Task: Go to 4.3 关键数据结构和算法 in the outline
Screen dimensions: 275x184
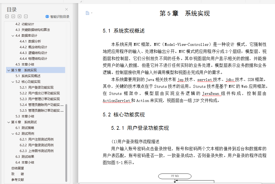Action: tap(33, 30)
